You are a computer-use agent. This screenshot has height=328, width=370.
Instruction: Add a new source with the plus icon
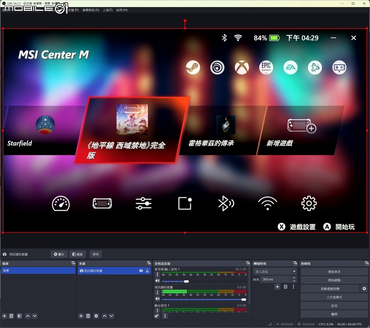[x=81, y=316]
